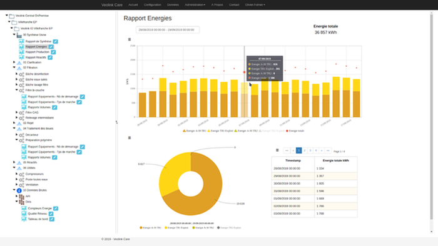Show greyed Energie TR2 Exploit in donut legend
This screenshot has width=438, height=246.
(229, 228)
